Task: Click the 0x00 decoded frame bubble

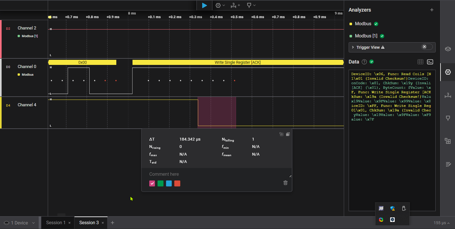Action: tap(82, 62)
